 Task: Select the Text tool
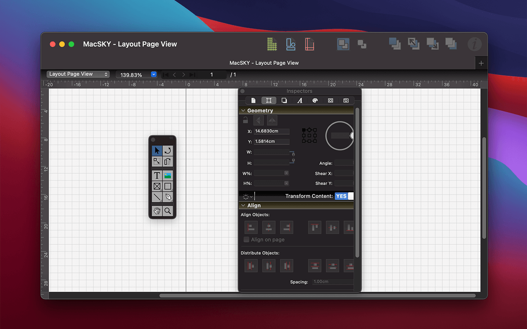pyautogui.click(x=157, y=175)
